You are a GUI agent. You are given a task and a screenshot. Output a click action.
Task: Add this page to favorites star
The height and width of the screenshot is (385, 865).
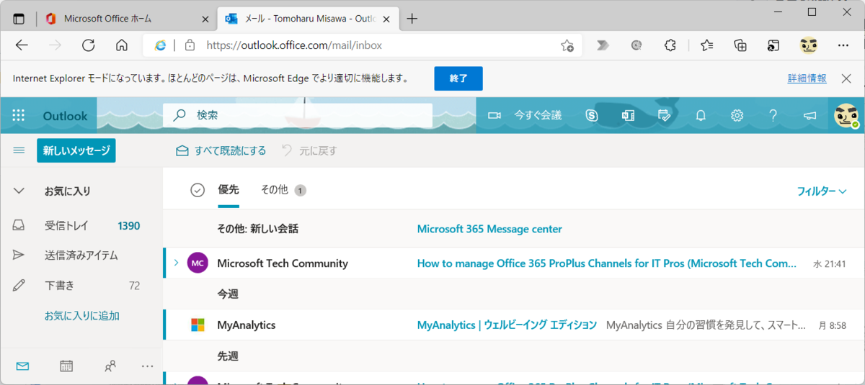[x=567, y=45]
